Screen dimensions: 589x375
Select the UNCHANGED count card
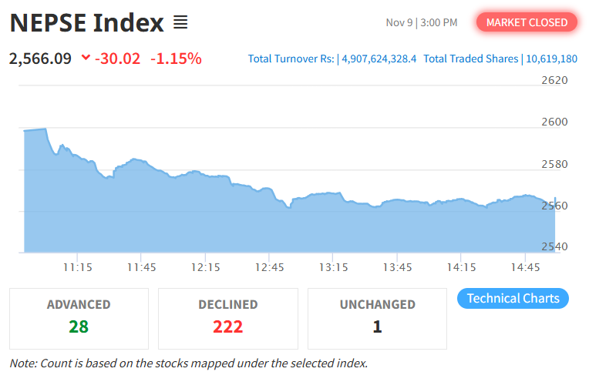[377, 318]
